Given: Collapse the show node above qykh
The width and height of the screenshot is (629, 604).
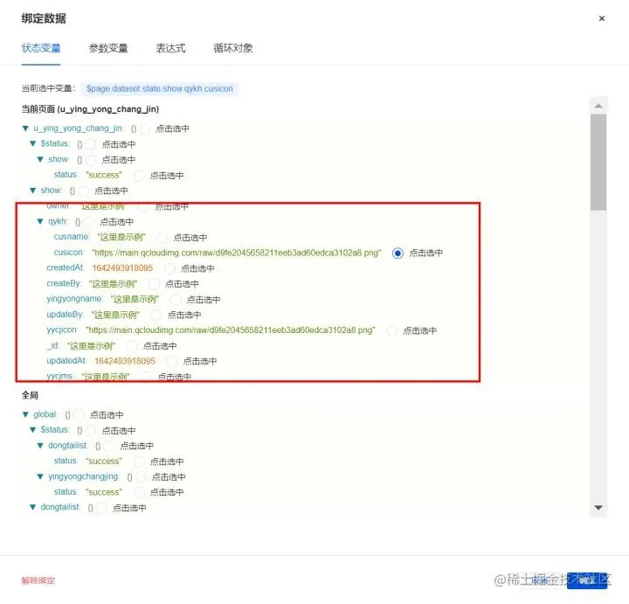Looking at the screenshot, I should click(33, 191).
